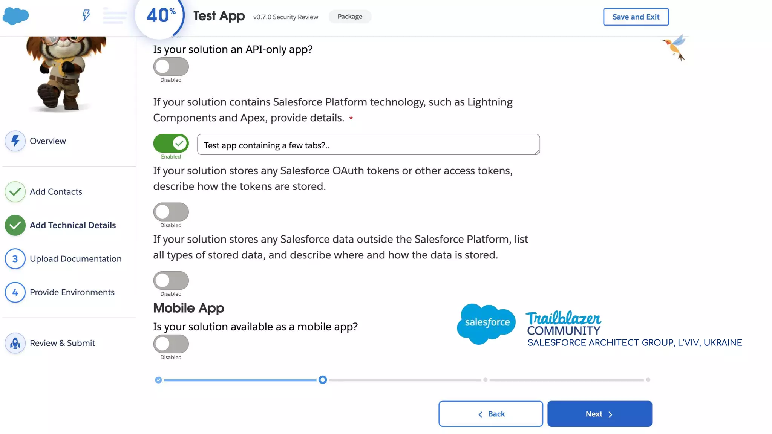Select Add Technical Details step

73,225
